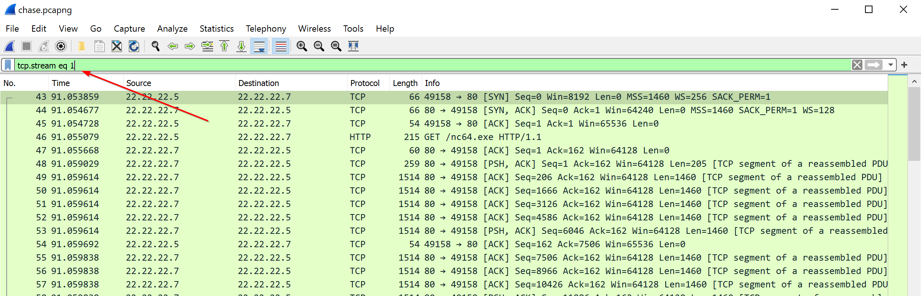Open the Telephony menu
This screenshot has width=921, height=296.
[x=266, y=29]
